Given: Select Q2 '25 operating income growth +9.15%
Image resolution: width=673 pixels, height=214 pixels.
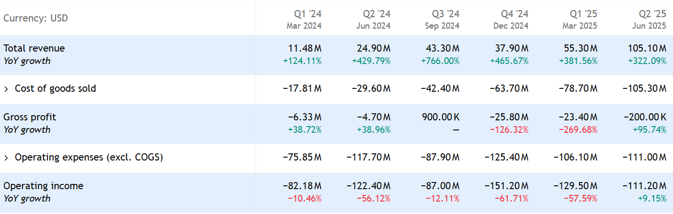Looking at the screenshot, I should point(652,199).
